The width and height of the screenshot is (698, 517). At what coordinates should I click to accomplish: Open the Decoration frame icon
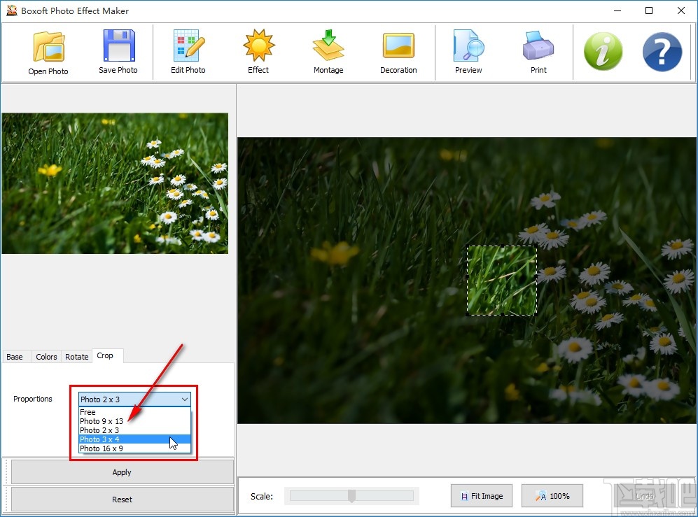click(398, 45)
